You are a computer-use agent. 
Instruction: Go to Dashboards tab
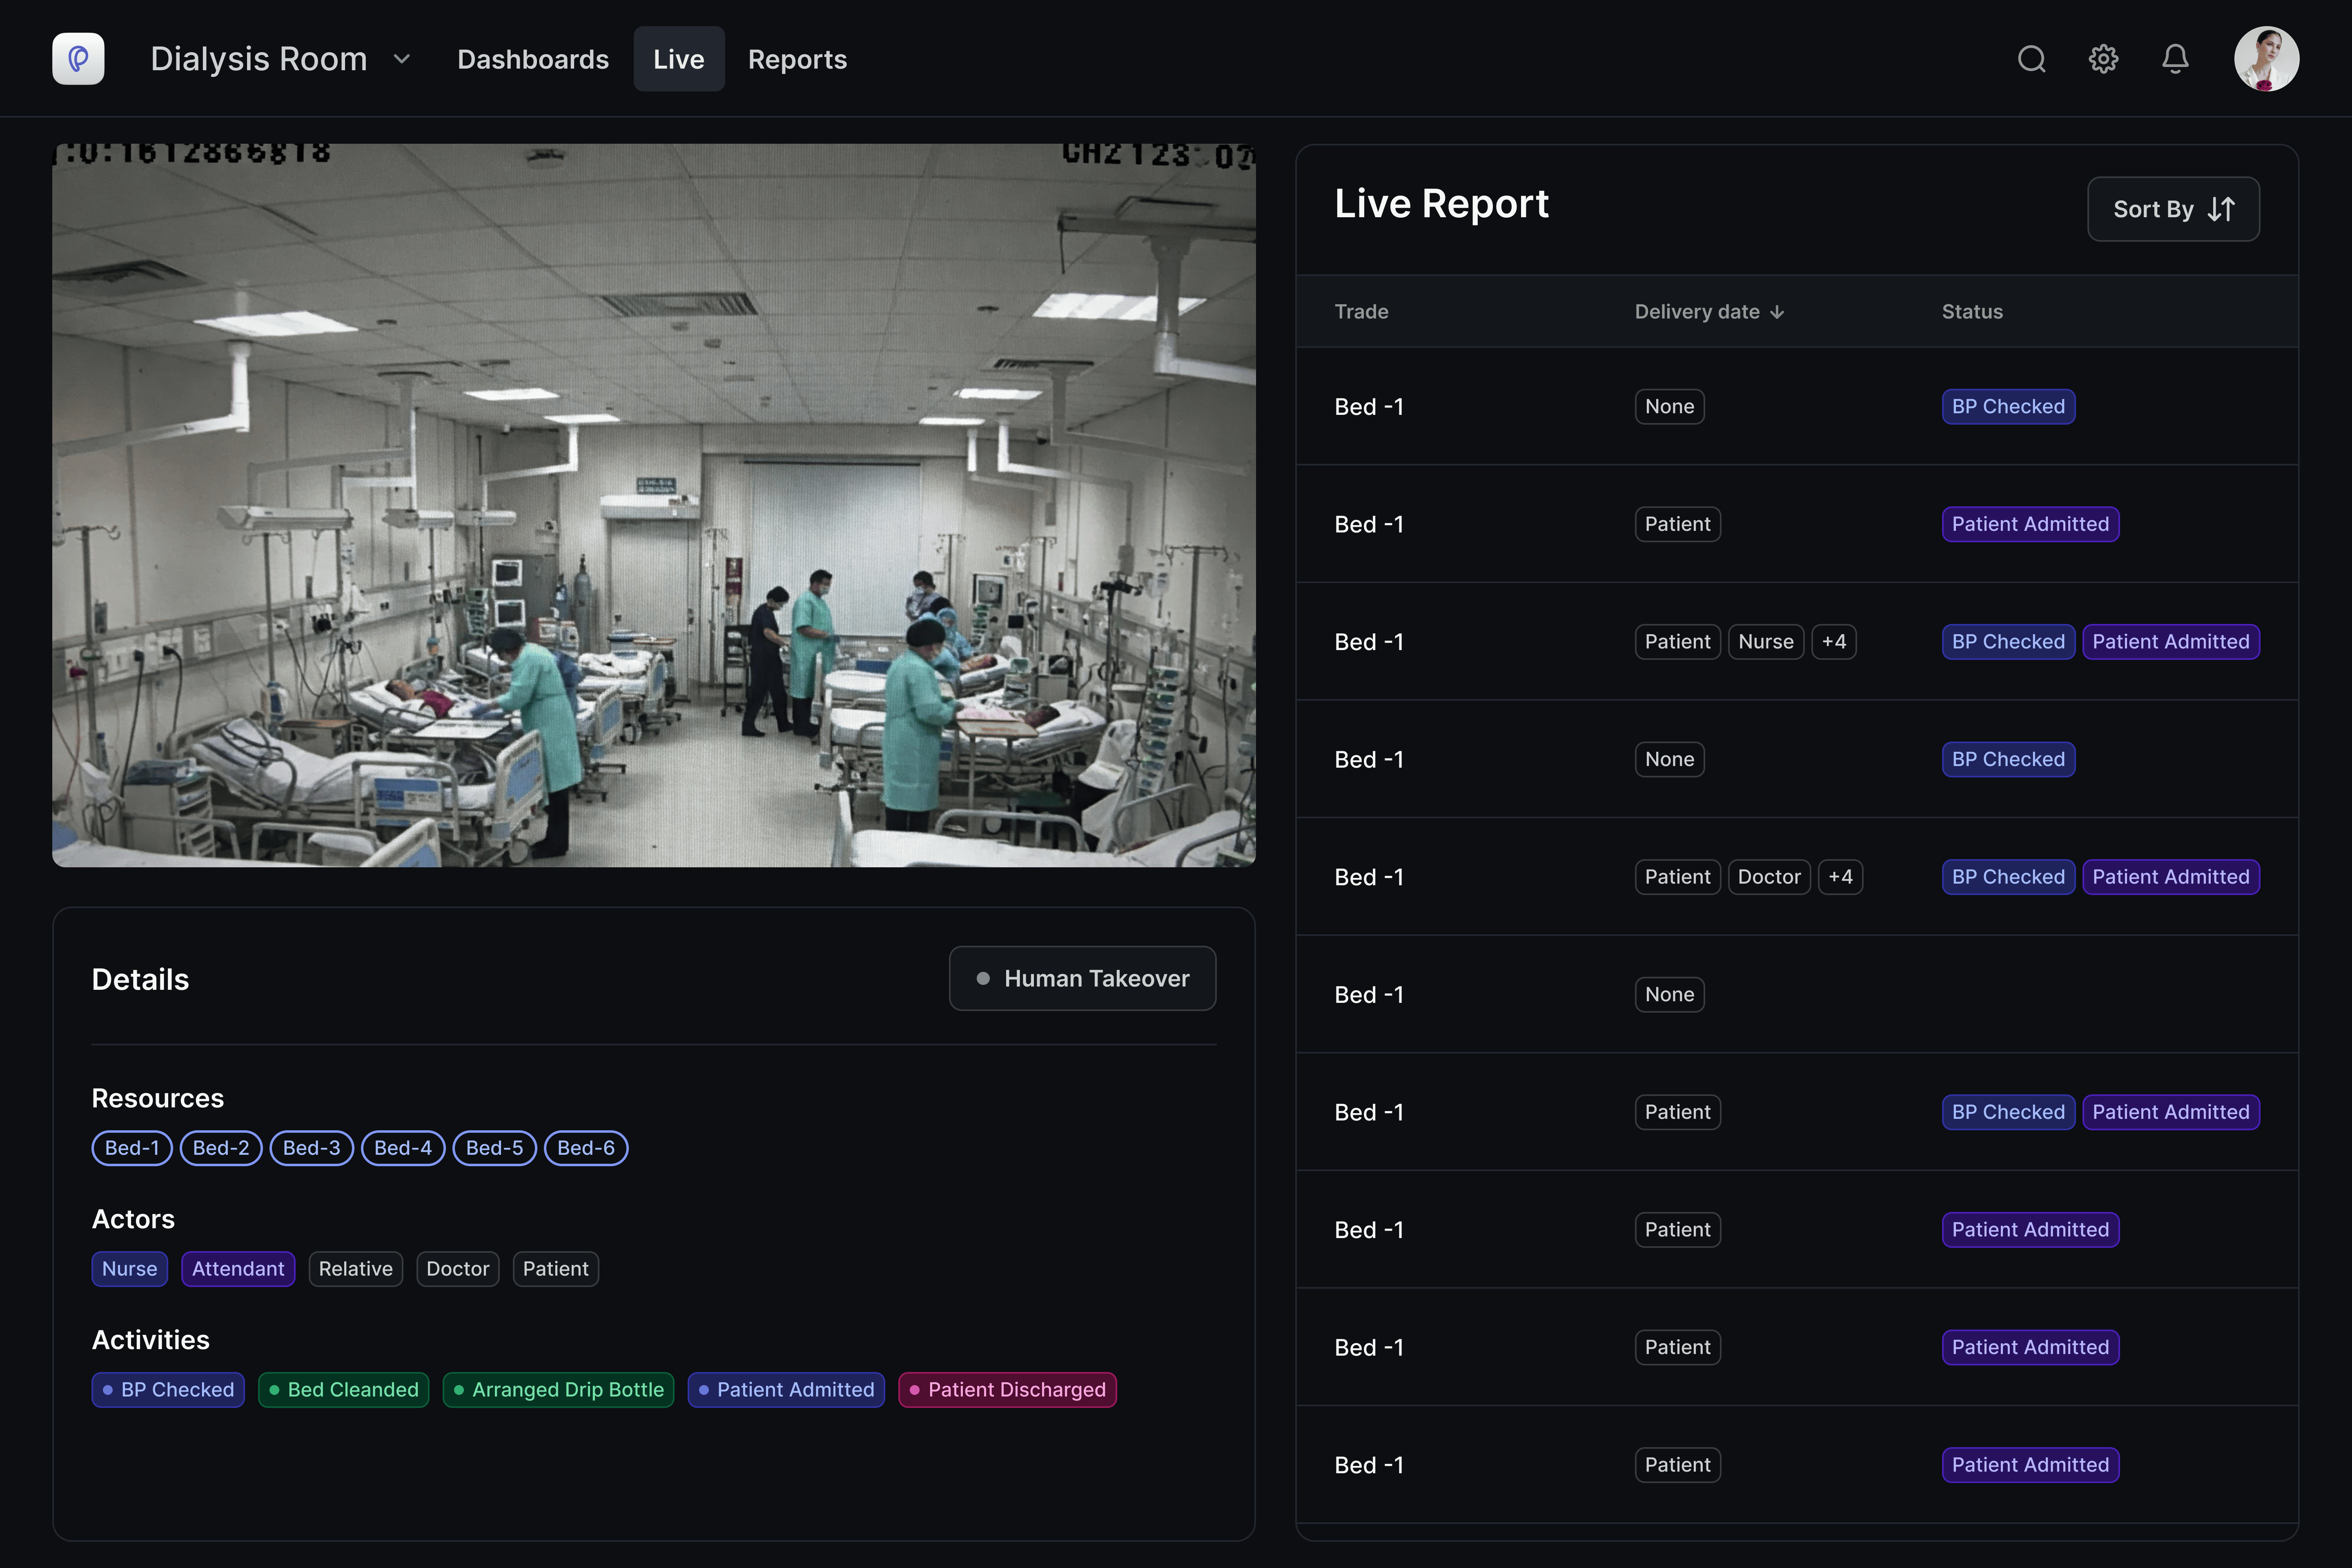tap(533, 59)
